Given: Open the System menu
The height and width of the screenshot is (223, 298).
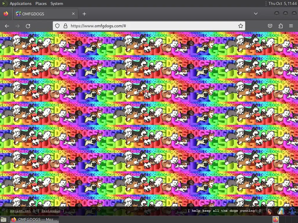Looking at the screenshot, I should pos(57,3).
